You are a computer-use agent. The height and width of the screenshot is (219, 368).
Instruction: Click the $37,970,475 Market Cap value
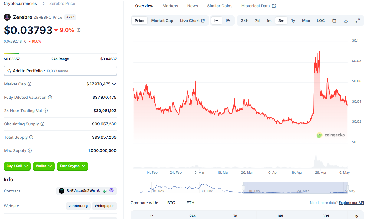click(98, 84)
